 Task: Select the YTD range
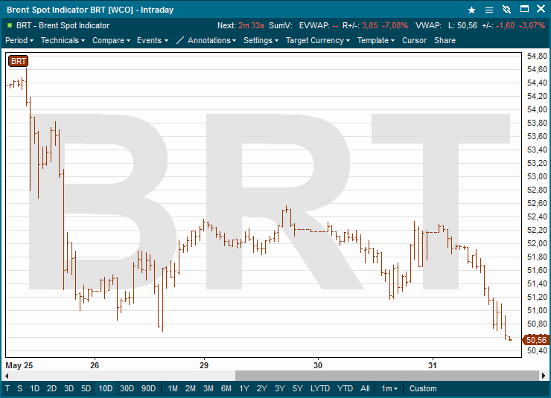click(345, 388)
